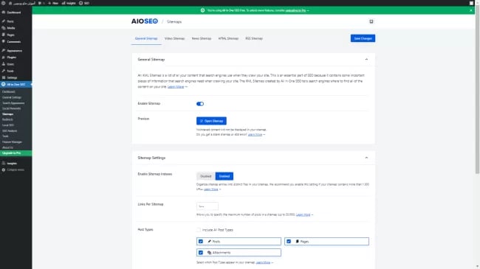Open Tools in the main sidebar menu

[x=8, y=71]
